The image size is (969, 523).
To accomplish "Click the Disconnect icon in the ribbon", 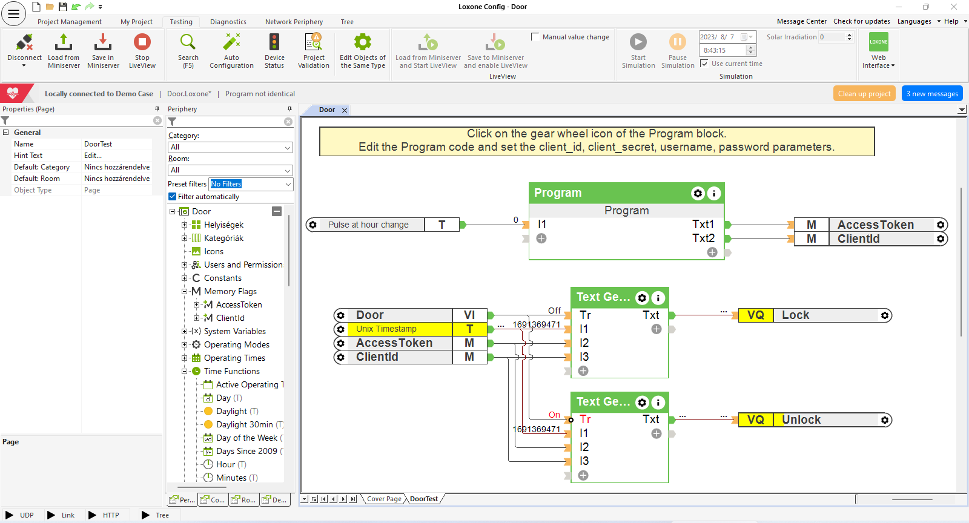I will tap(24, 43).
